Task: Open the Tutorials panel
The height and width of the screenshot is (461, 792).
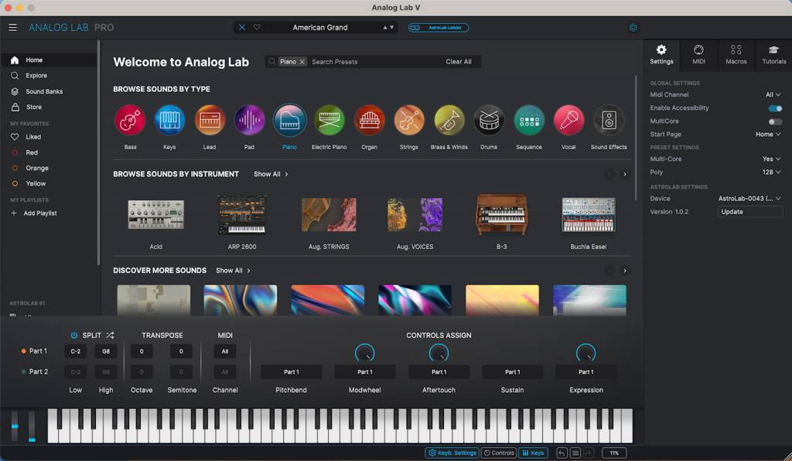Action: 773,53
